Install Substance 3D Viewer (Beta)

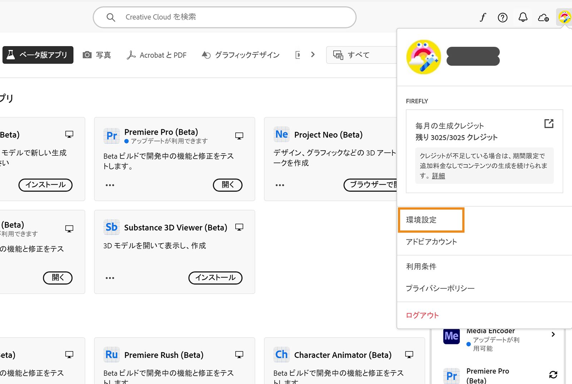pyautogui.click(x=215, y=278)
